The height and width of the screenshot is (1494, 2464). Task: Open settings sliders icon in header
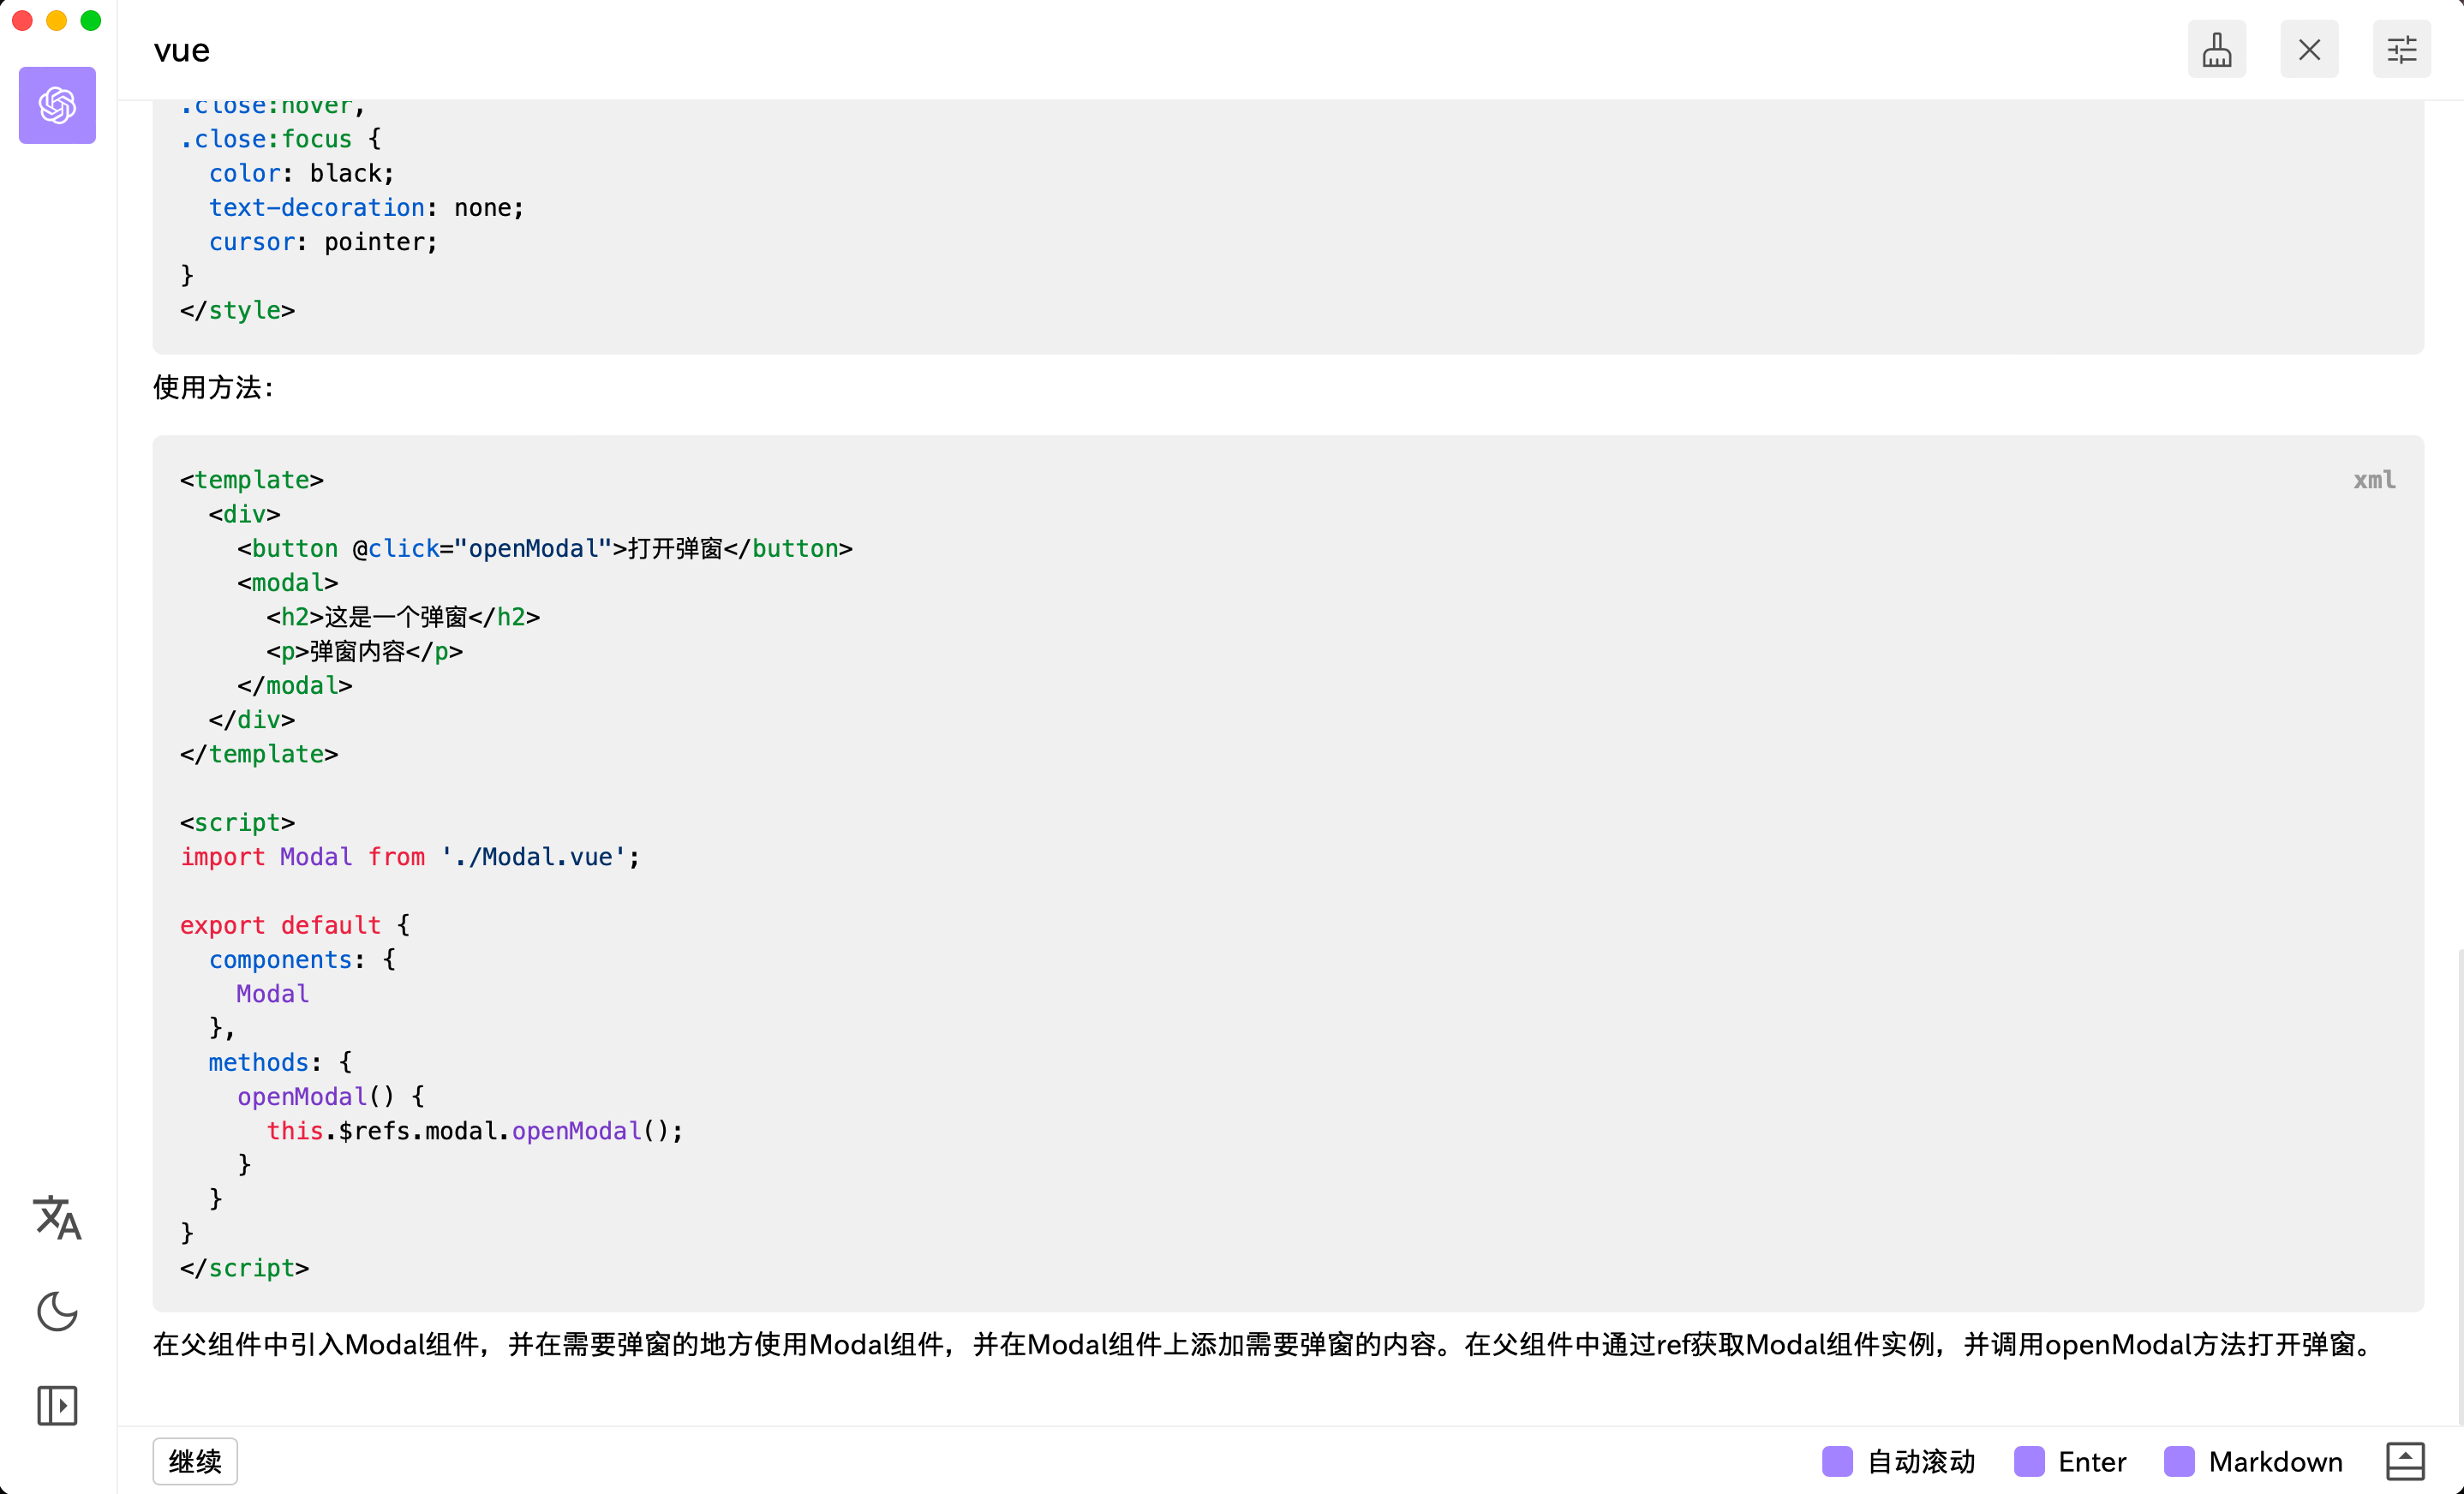tap(2401, 49)
